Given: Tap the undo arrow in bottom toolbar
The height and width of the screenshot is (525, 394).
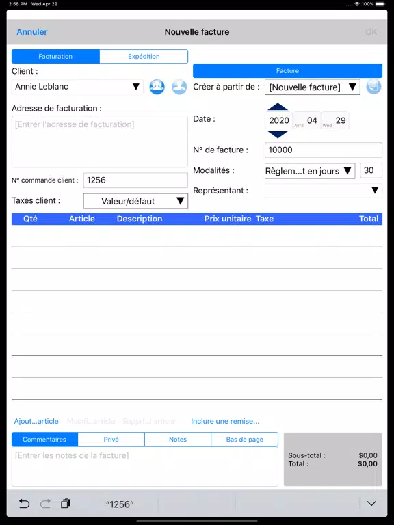Looking at the screenshot, I should click(x=24, y=504).
